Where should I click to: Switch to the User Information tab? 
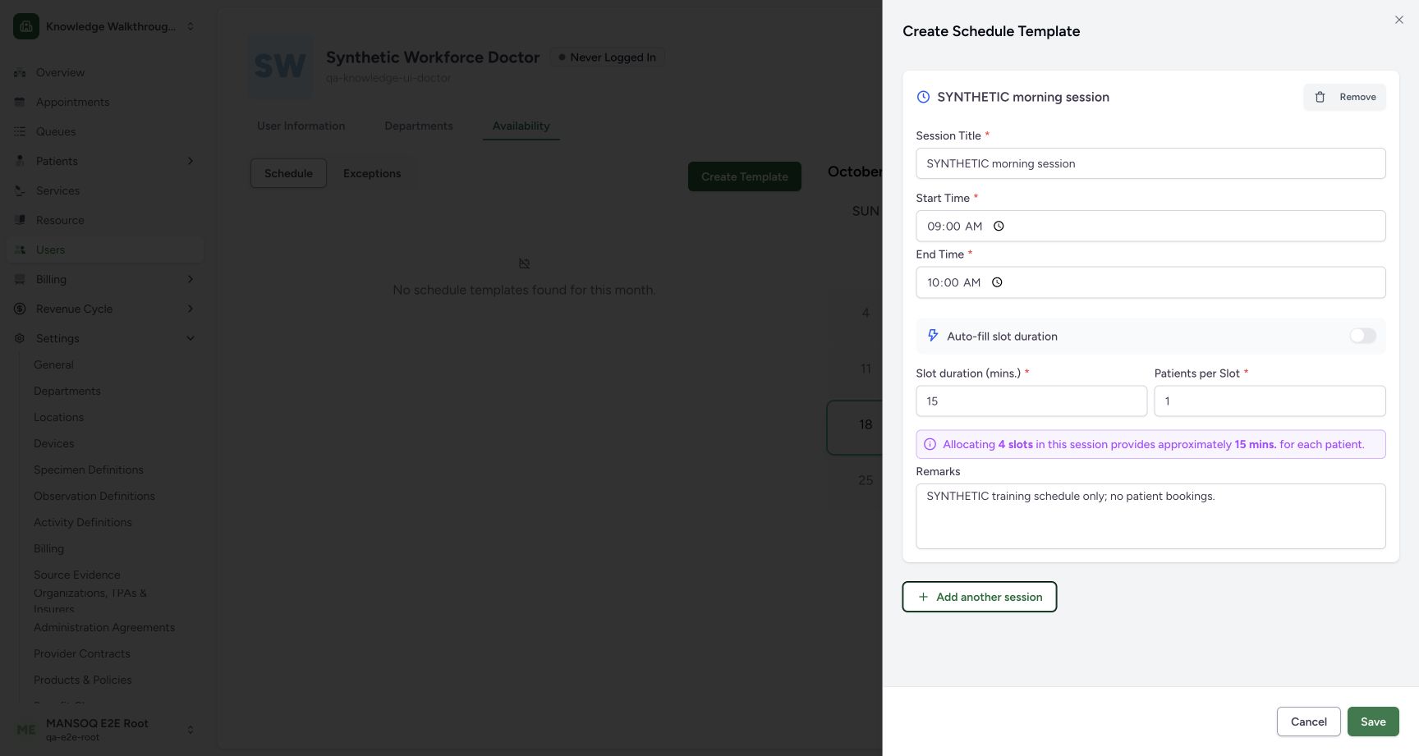[x=301, y=126]
